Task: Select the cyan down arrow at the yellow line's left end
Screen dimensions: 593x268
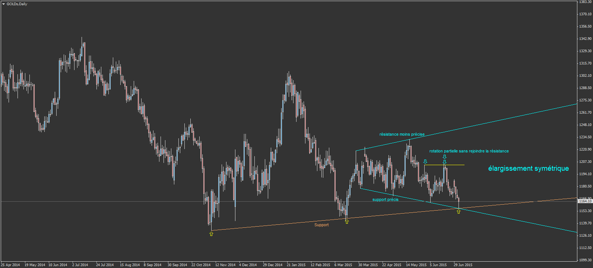Action: point(425,162)
